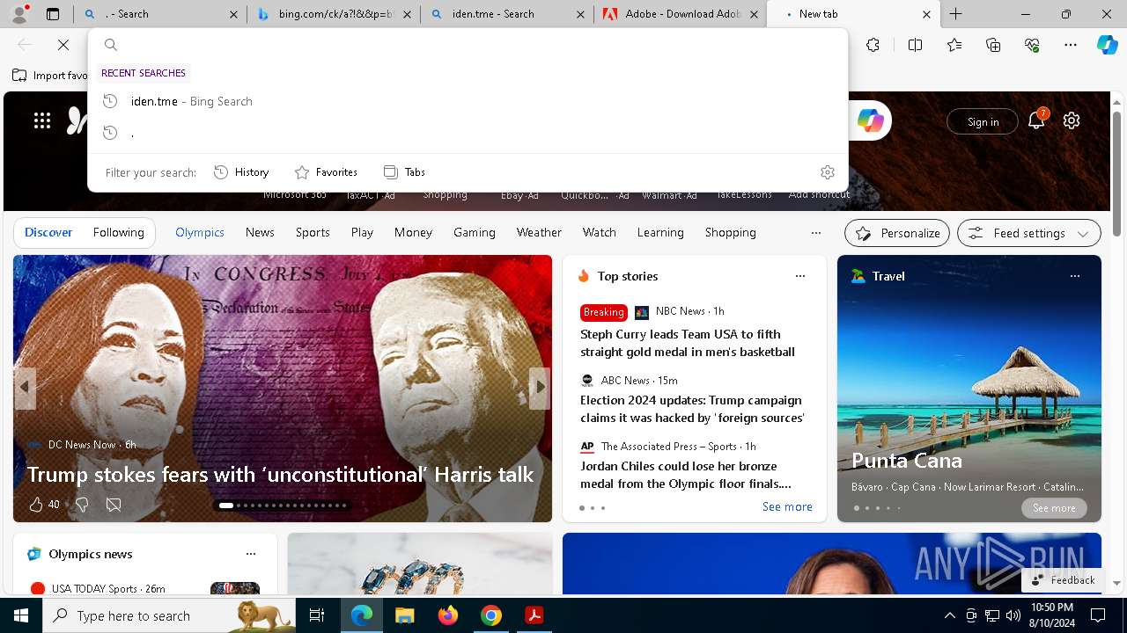Viewport: 1127px width, 633px height.
Task: Open the News feed topic
Action: click(x=260, y=232)
